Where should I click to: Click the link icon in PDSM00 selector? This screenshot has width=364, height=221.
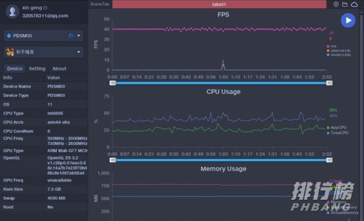(x=70, y=36)
